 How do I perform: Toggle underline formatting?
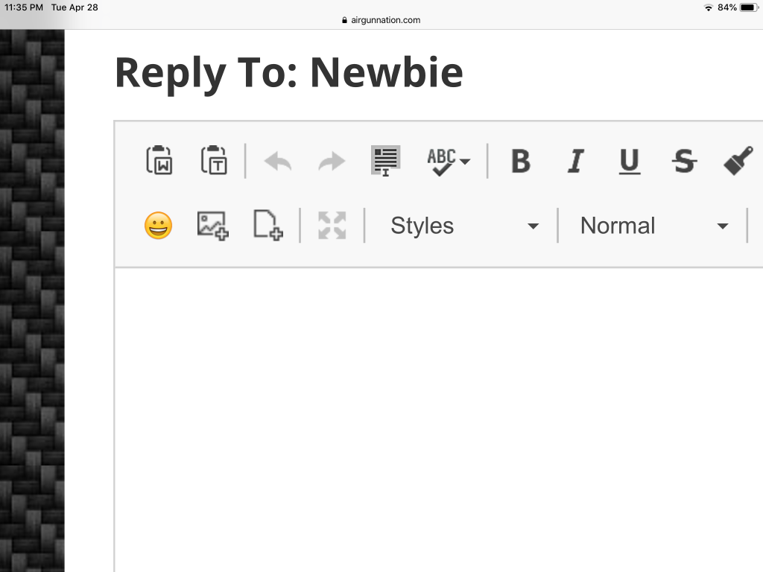click(630, 161)
